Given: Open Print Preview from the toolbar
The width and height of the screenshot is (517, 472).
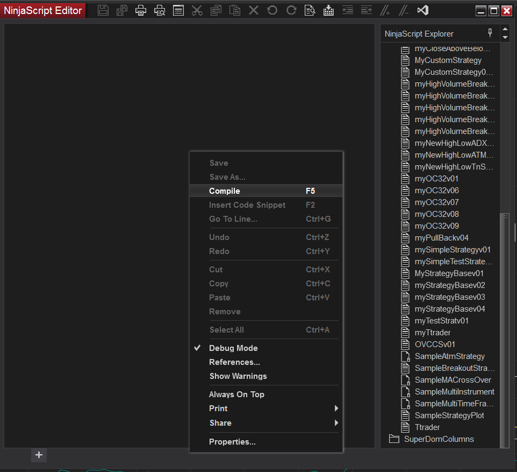Looking at the screenshot, I should click(160, 10).
